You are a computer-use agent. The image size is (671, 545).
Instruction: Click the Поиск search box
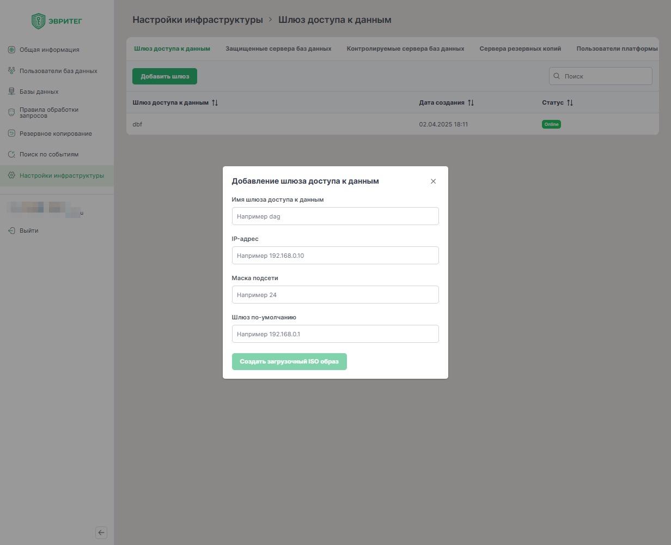click(605, 76)
